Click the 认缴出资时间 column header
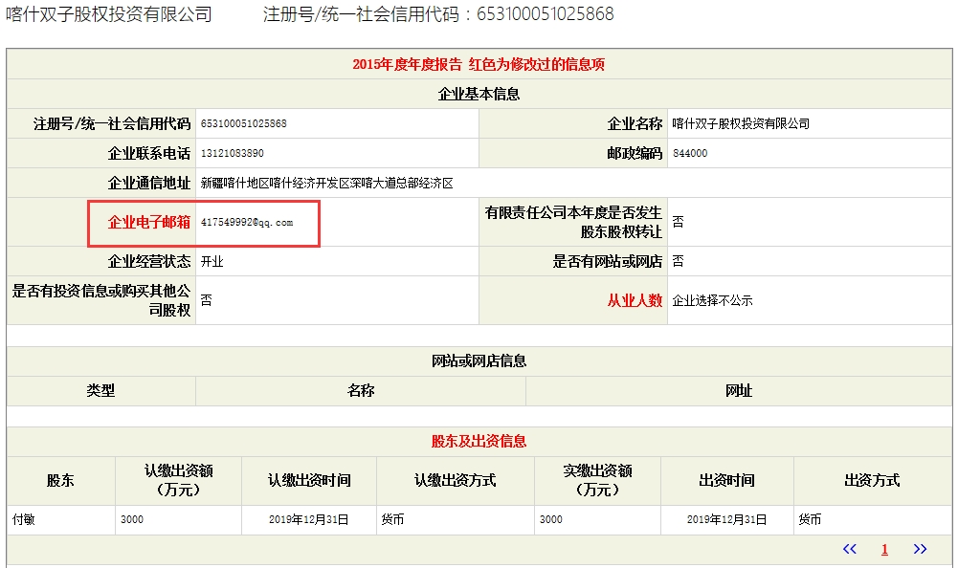The width and height of the screenshot is (958, 568). point(309,480)
